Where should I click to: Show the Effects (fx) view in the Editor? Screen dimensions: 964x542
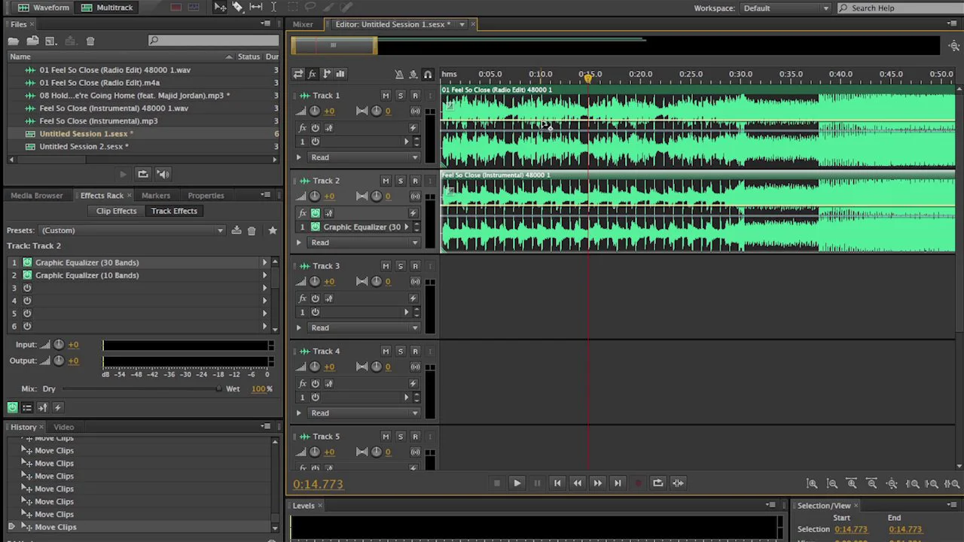pos(312,74)
